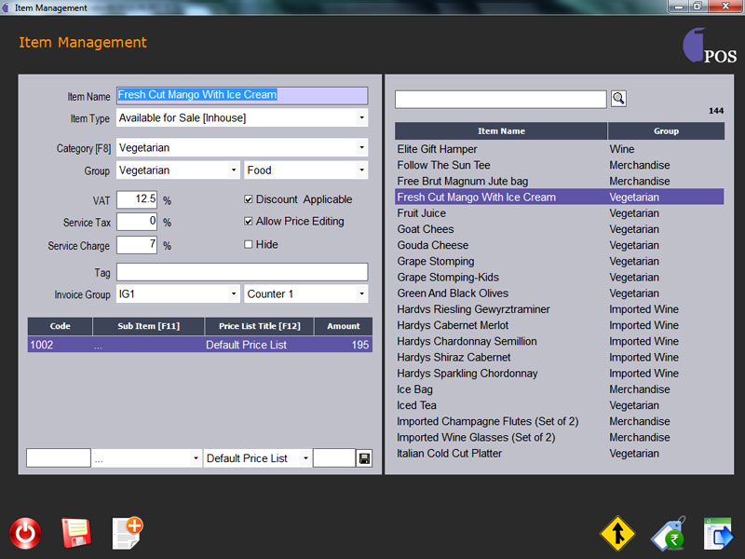The image size is (745, 559).
Task: Expand the Counter 1 dropdown
Action: [x=361, y=294]
